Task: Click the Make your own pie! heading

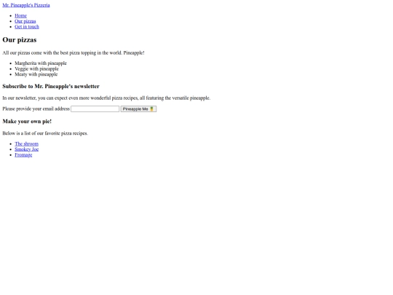Action: click(27, 122)
